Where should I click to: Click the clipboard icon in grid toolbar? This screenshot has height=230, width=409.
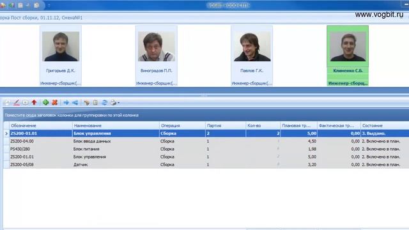point(95,102)
